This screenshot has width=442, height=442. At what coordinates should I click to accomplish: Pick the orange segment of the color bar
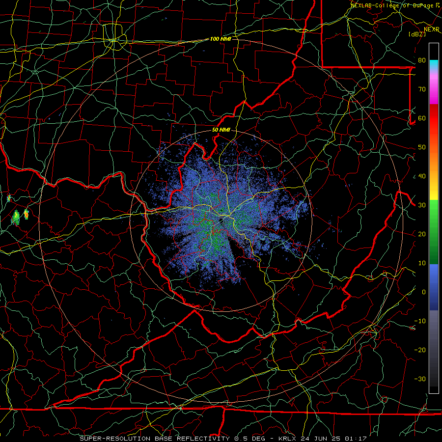(434, 162)
